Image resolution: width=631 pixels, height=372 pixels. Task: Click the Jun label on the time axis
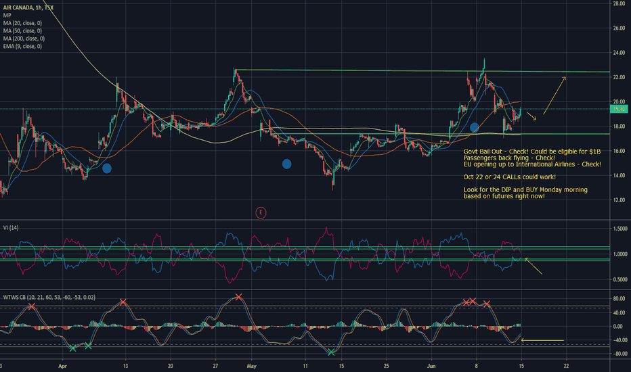[431, 366]
